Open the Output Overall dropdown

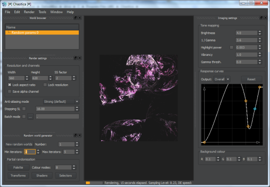pos(222,79)
